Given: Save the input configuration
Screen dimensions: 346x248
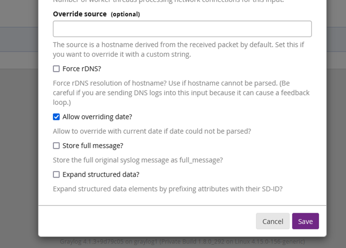Looking at the screenshot, I should tap(305, 221).
